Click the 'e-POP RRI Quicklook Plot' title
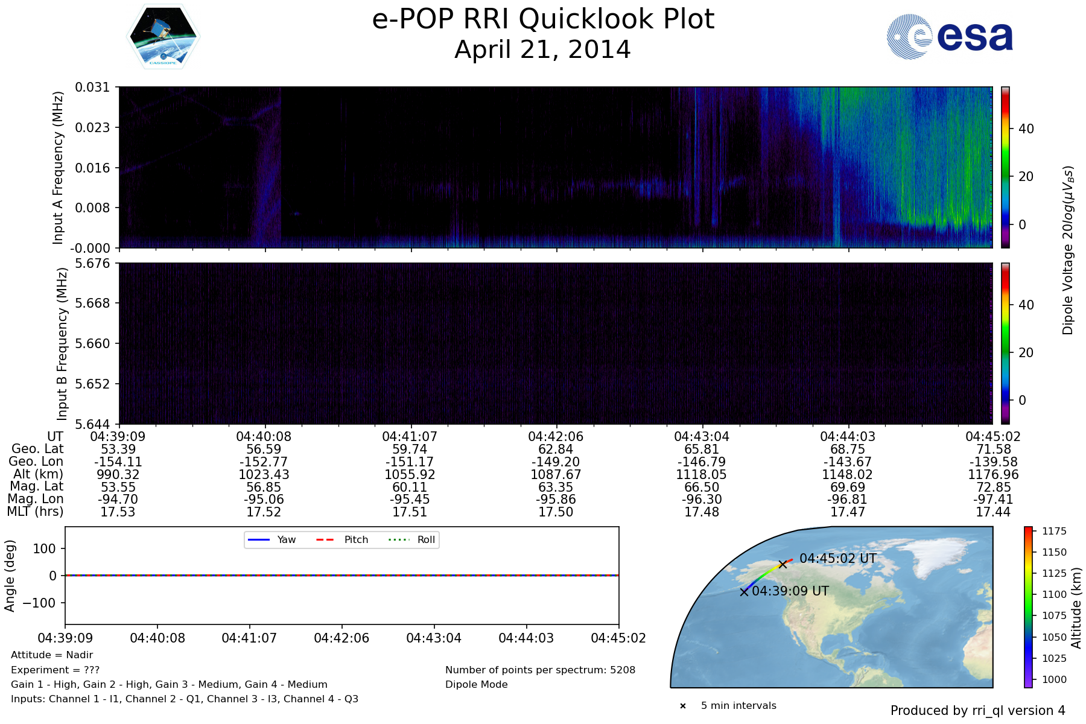 point(543,19)
